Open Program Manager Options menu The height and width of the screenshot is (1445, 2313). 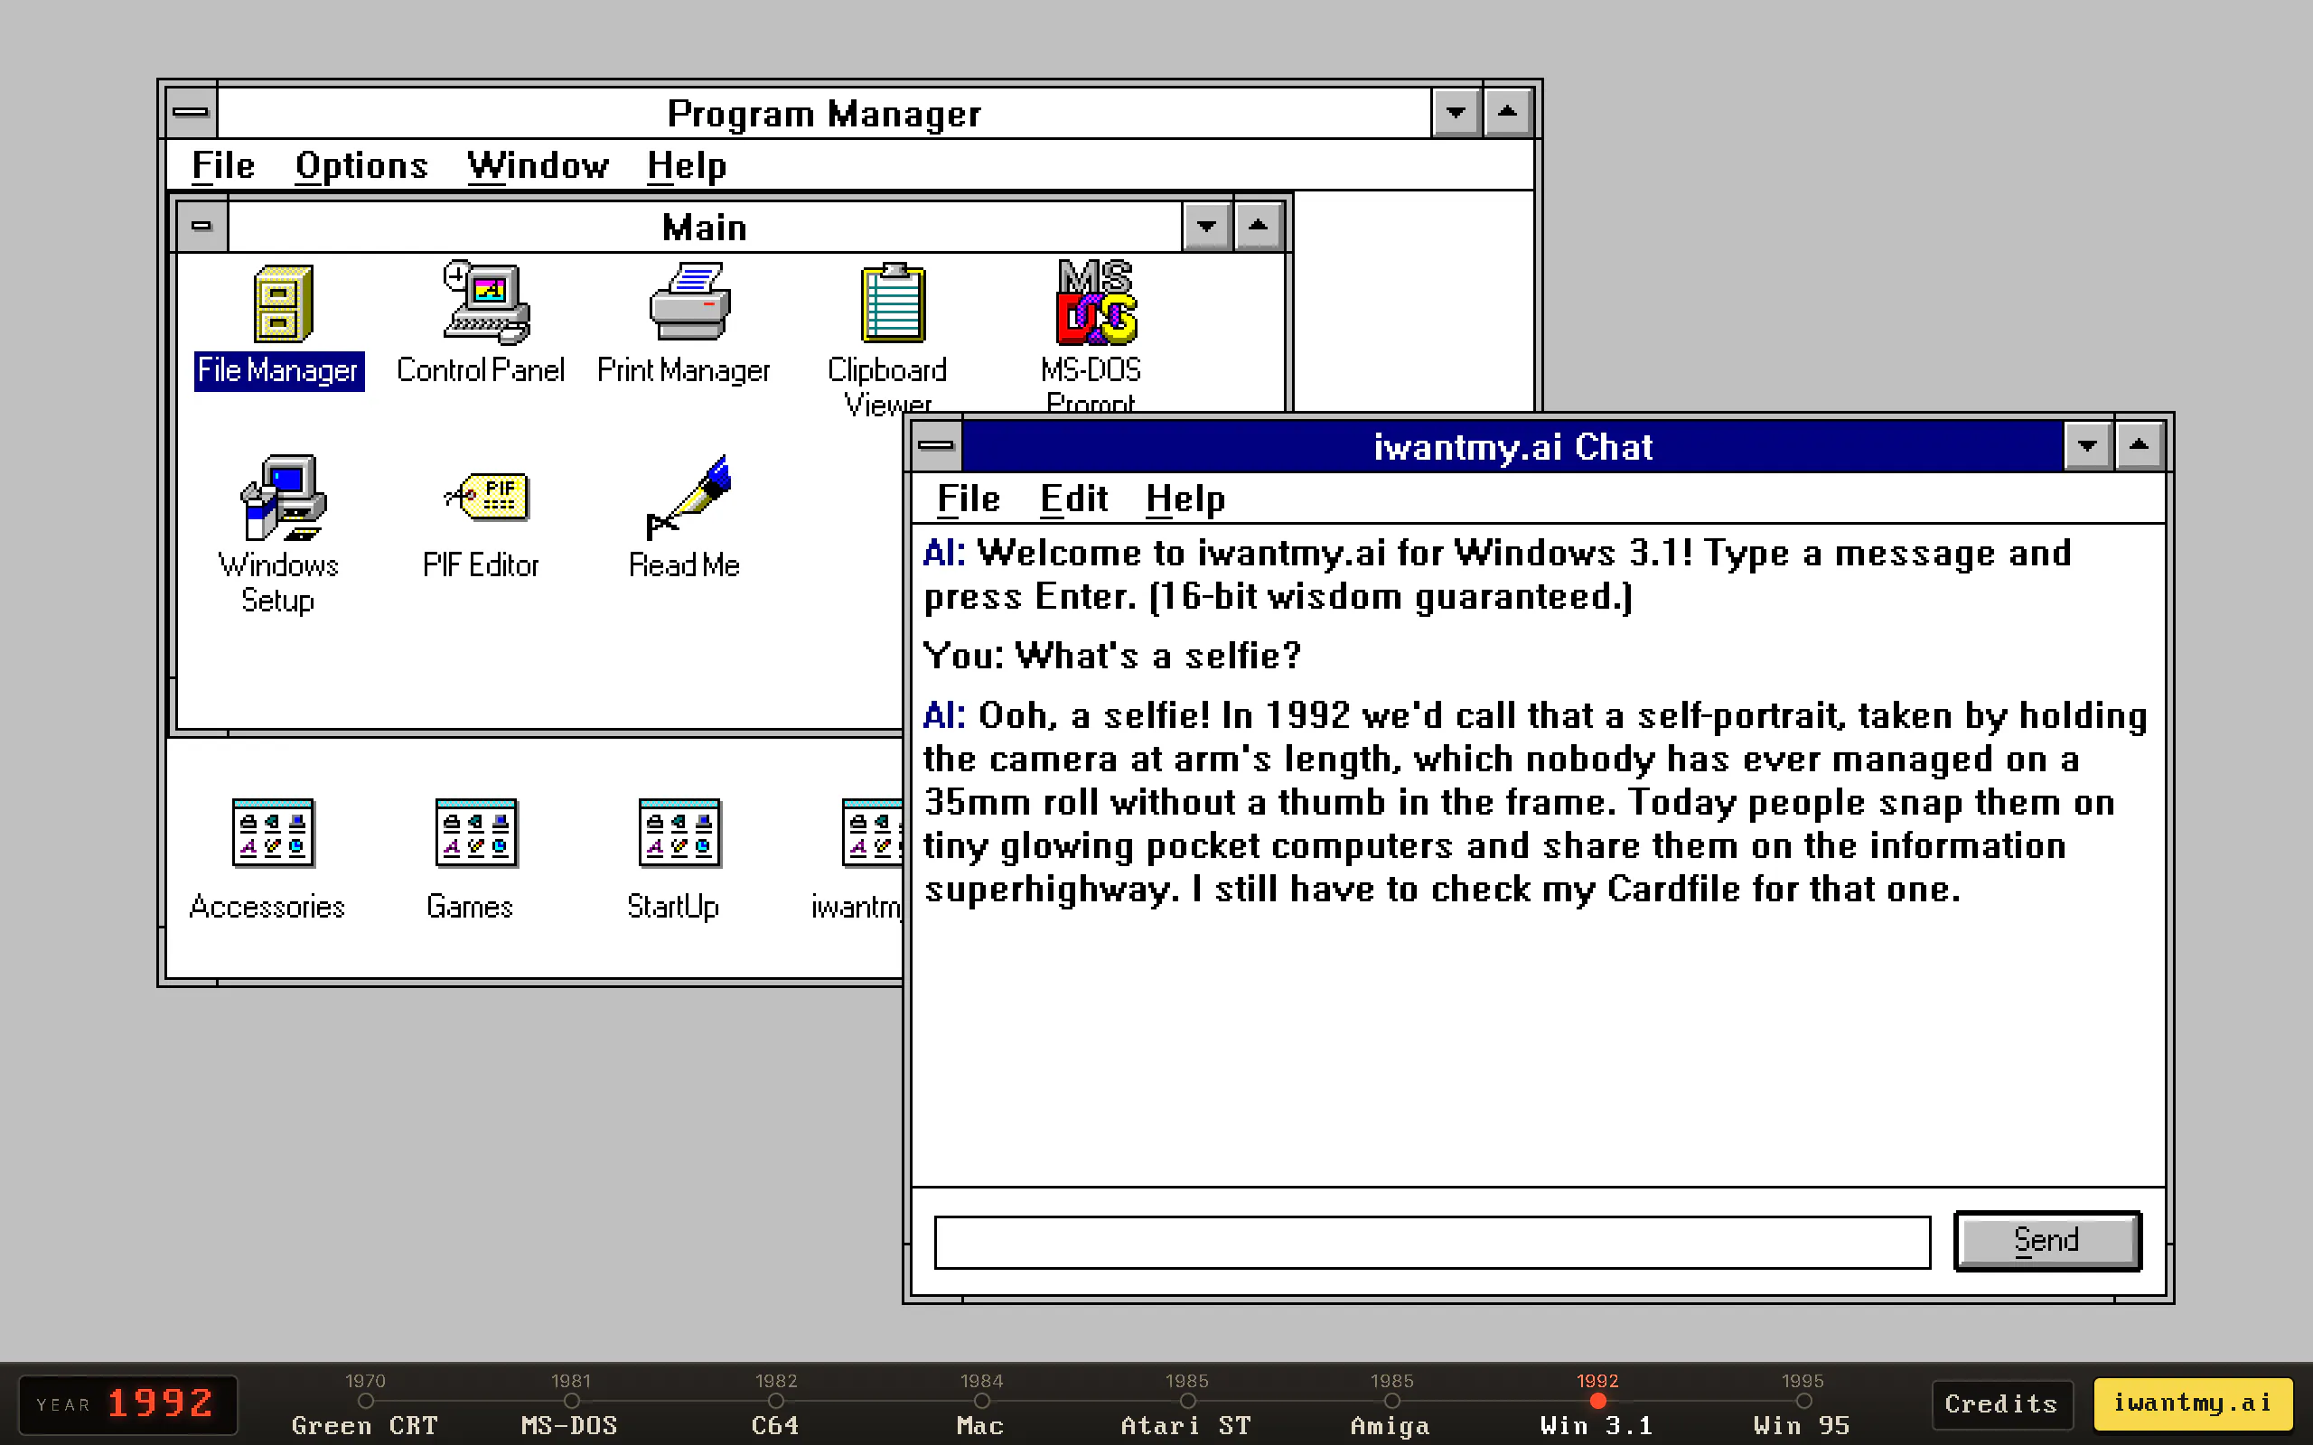(x=361, y=165)
